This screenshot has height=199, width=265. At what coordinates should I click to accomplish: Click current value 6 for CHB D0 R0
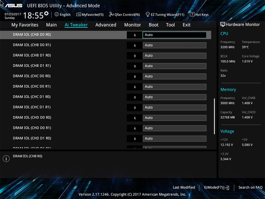coord(135,35)
